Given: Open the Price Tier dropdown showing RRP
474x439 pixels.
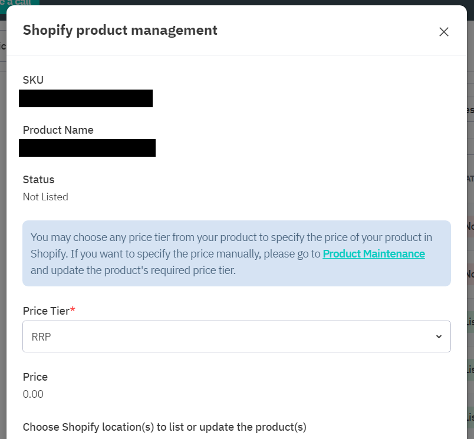Looking at the screenshot, I should point(236,336).
